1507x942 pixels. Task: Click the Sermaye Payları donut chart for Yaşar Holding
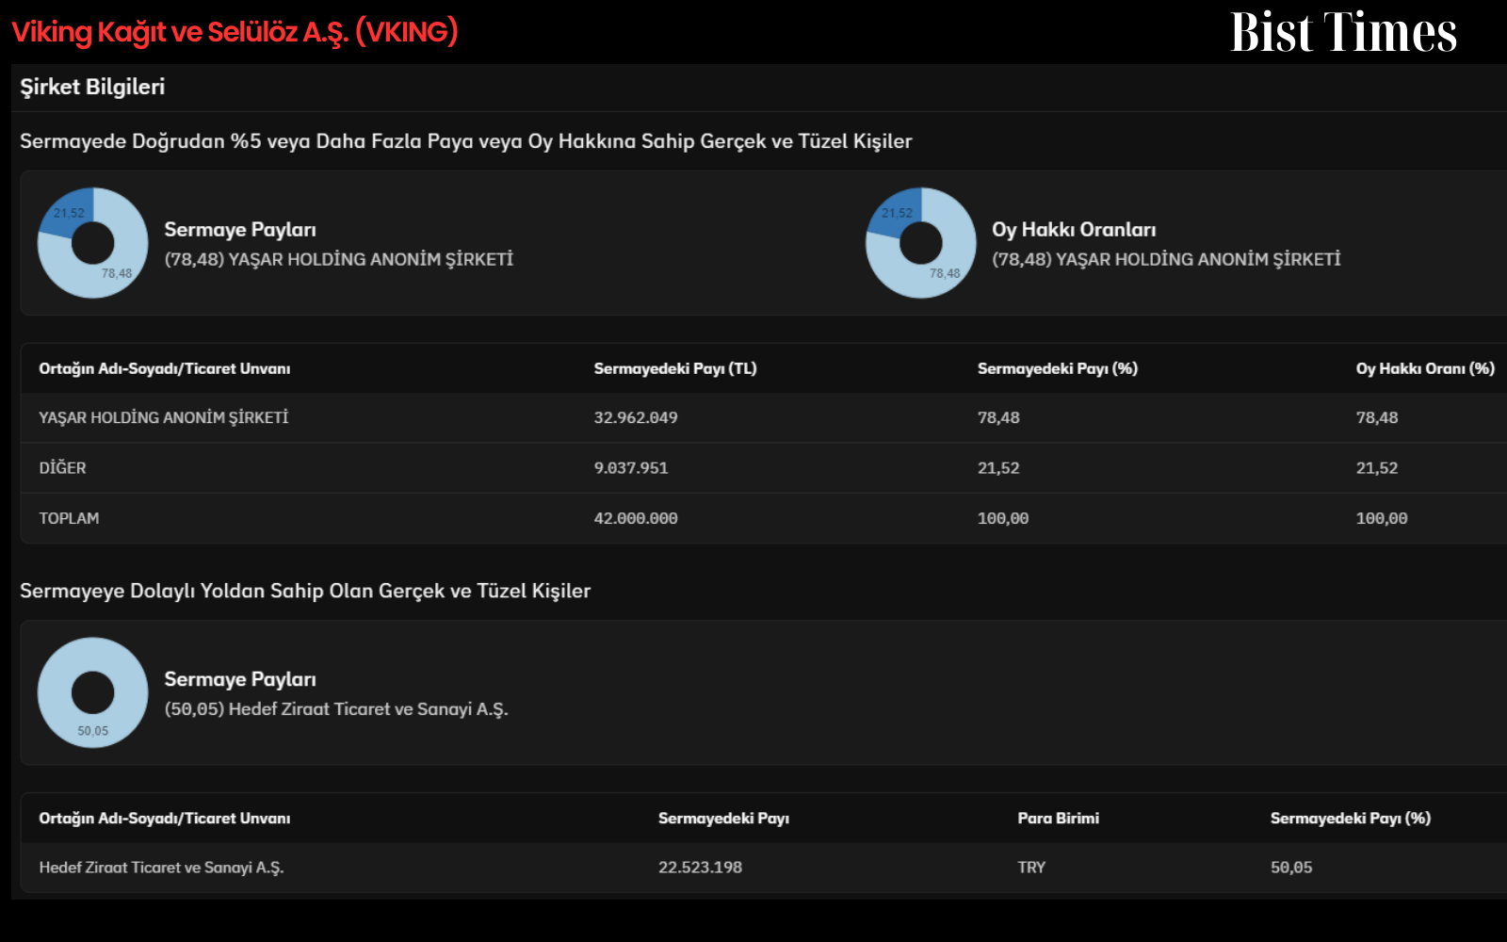click(92, 243)
